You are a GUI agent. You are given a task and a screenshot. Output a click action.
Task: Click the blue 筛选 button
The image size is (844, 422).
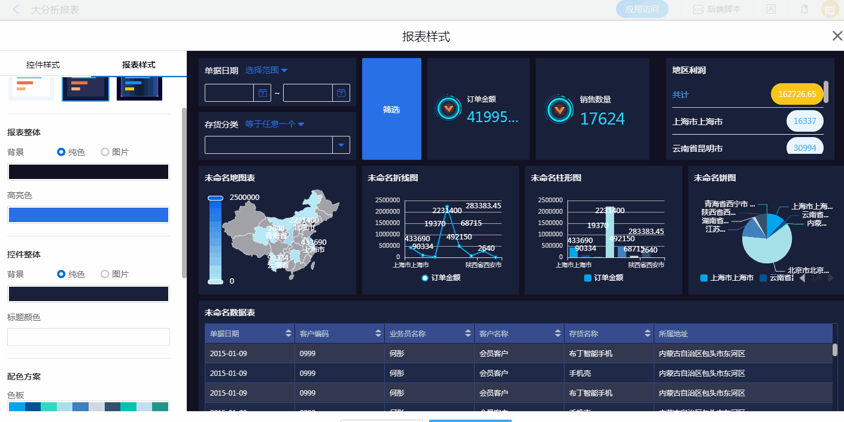tap(391, 110)
